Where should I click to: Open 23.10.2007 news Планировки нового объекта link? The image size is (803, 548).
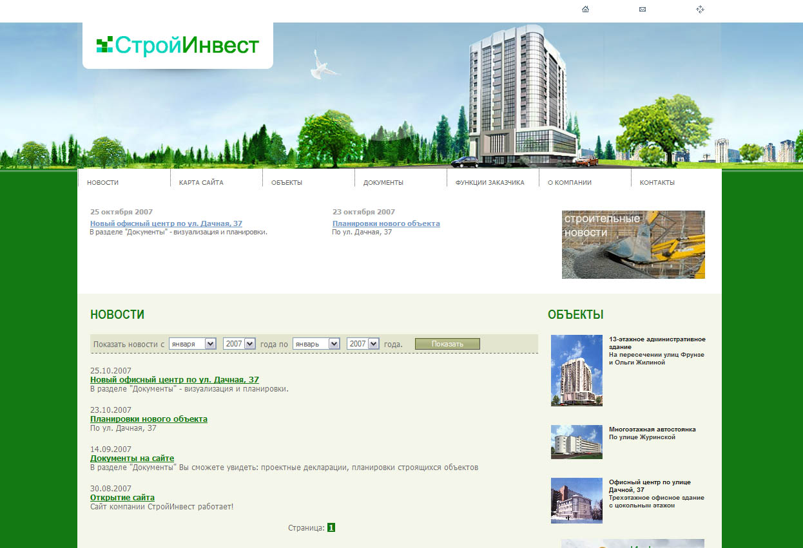coord(149,419)
